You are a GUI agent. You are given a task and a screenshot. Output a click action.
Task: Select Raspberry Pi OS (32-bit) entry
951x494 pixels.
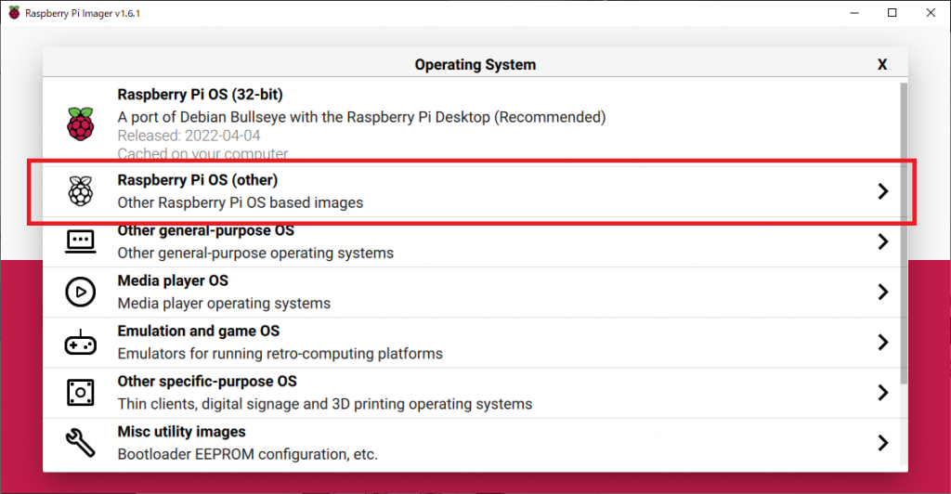pyautogui.click(x=472, y=123)
